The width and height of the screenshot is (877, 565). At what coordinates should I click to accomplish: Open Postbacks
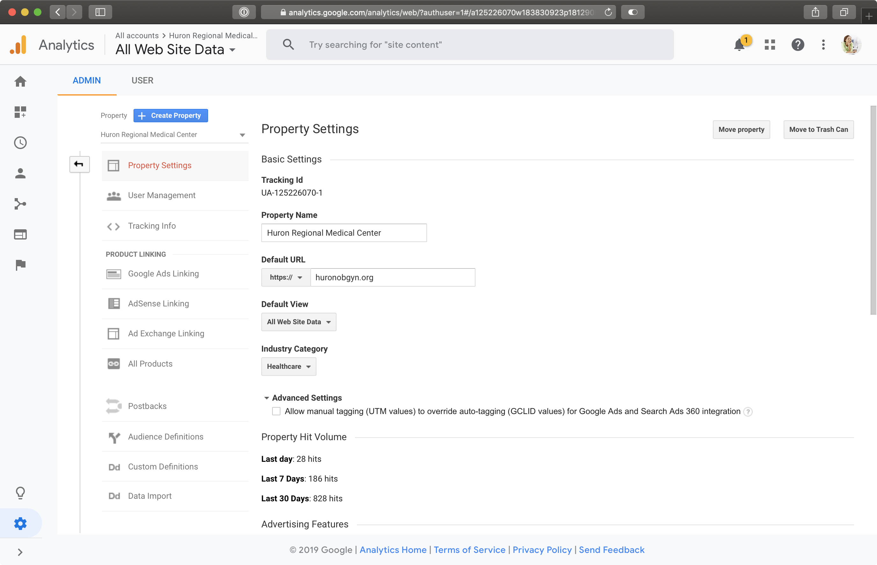(x=175, y=406)
